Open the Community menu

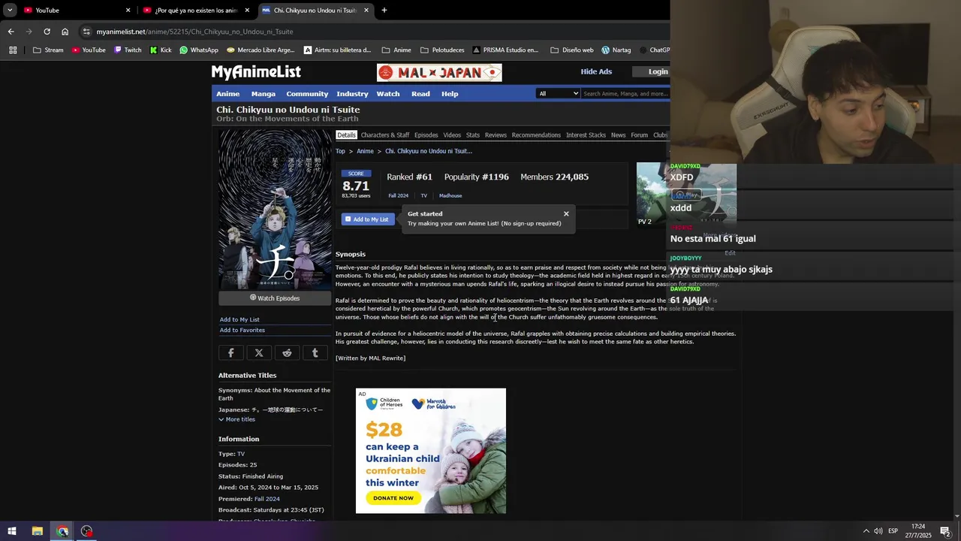point(307,94)
